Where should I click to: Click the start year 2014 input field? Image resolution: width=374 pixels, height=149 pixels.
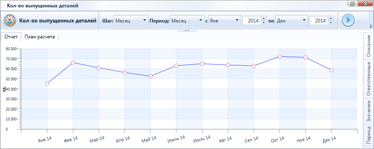pyautogui.click(x=252, y=20)
